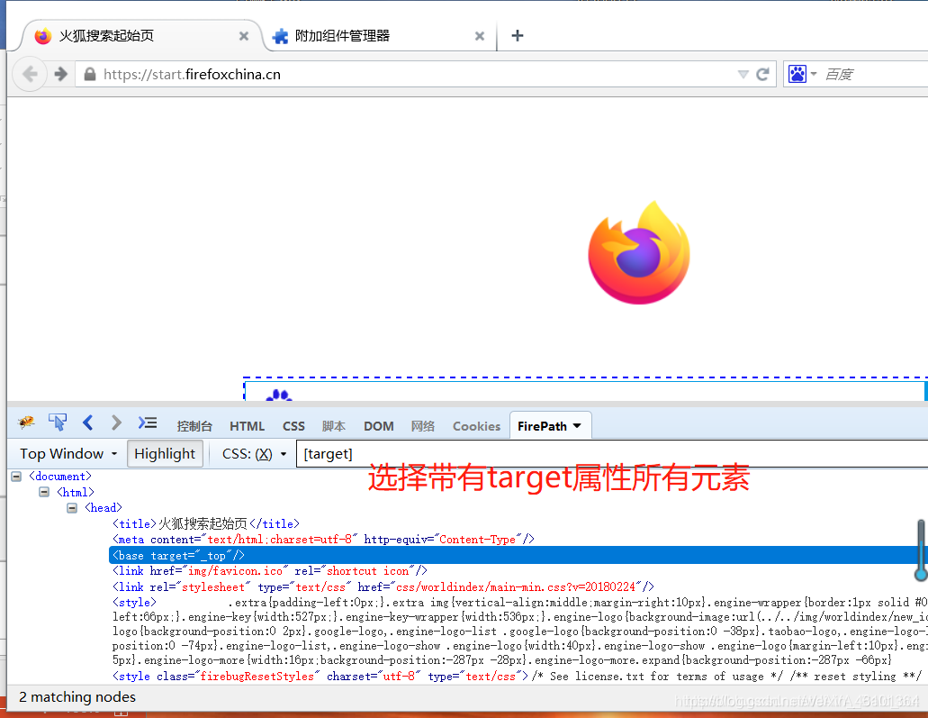Switch to the HTML panel tab

(247, 426)
